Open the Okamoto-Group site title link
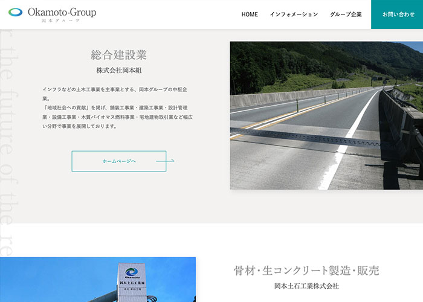The height and width of the screenshot is (302, 423). (x=62, y=12)
